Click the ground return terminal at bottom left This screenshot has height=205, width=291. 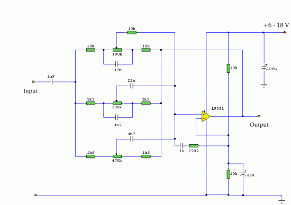(x=35, y=195)
